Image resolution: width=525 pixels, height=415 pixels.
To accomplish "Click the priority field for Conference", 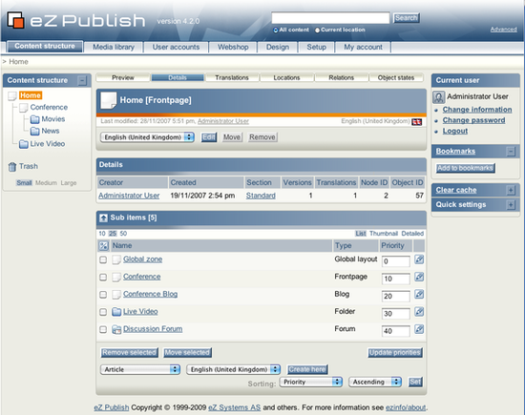I will coord(395,279).
